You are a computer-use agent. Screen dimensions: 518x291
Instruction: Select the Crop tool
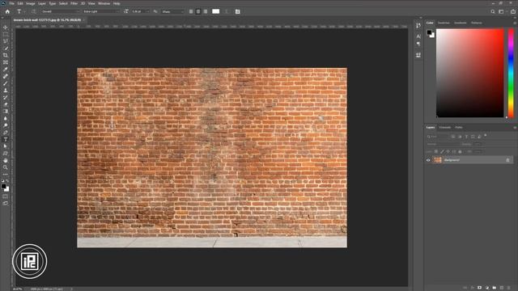(6, 55)
